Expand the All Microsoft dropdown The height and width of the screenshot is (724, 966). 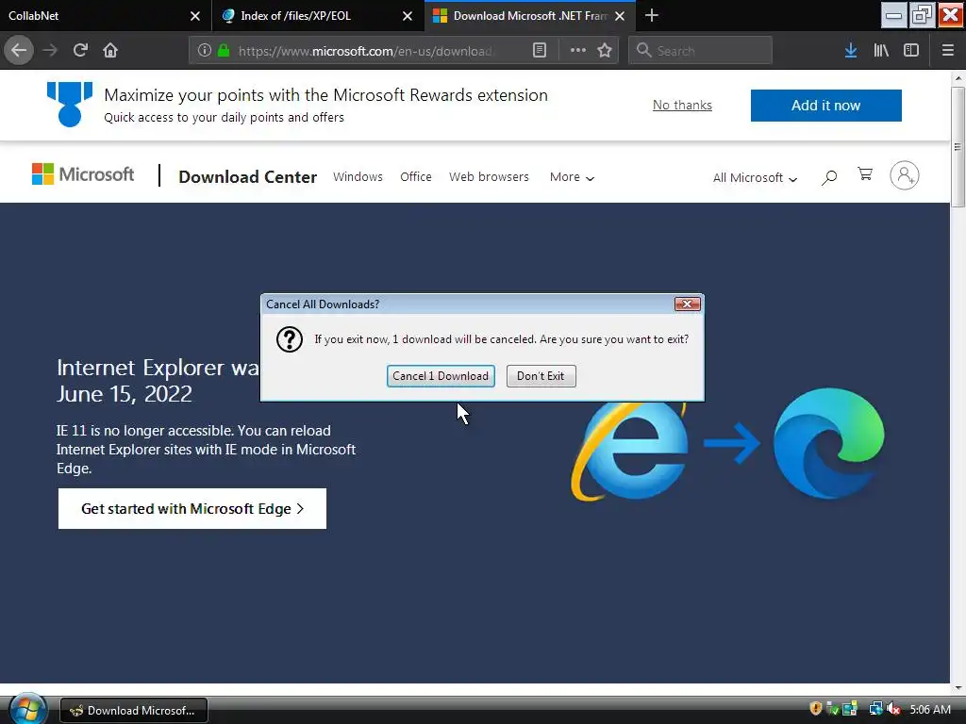click(755, 178)
